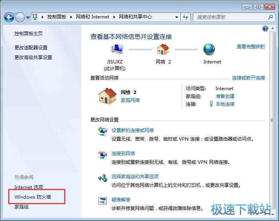
Task: Click the Refresh button beside address bar
Action: (x=185, y=17)
